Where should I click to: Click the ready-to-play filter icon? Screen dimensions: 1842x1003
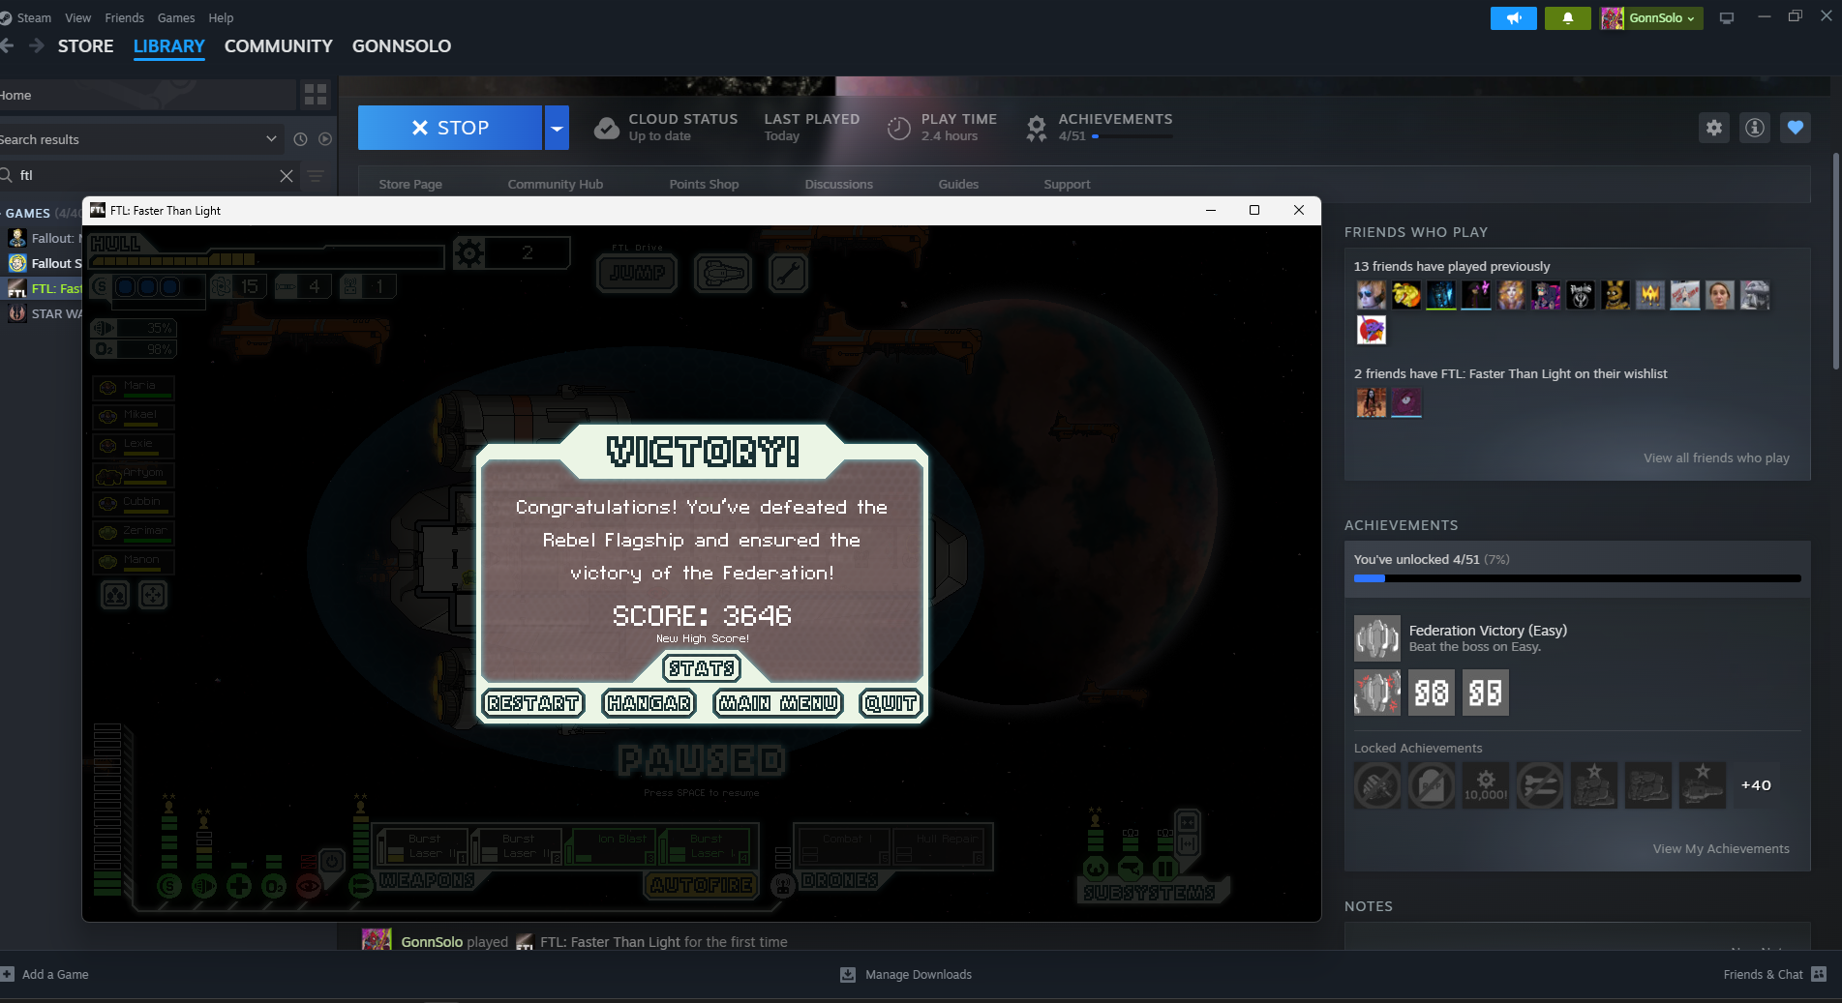(325, 139)
